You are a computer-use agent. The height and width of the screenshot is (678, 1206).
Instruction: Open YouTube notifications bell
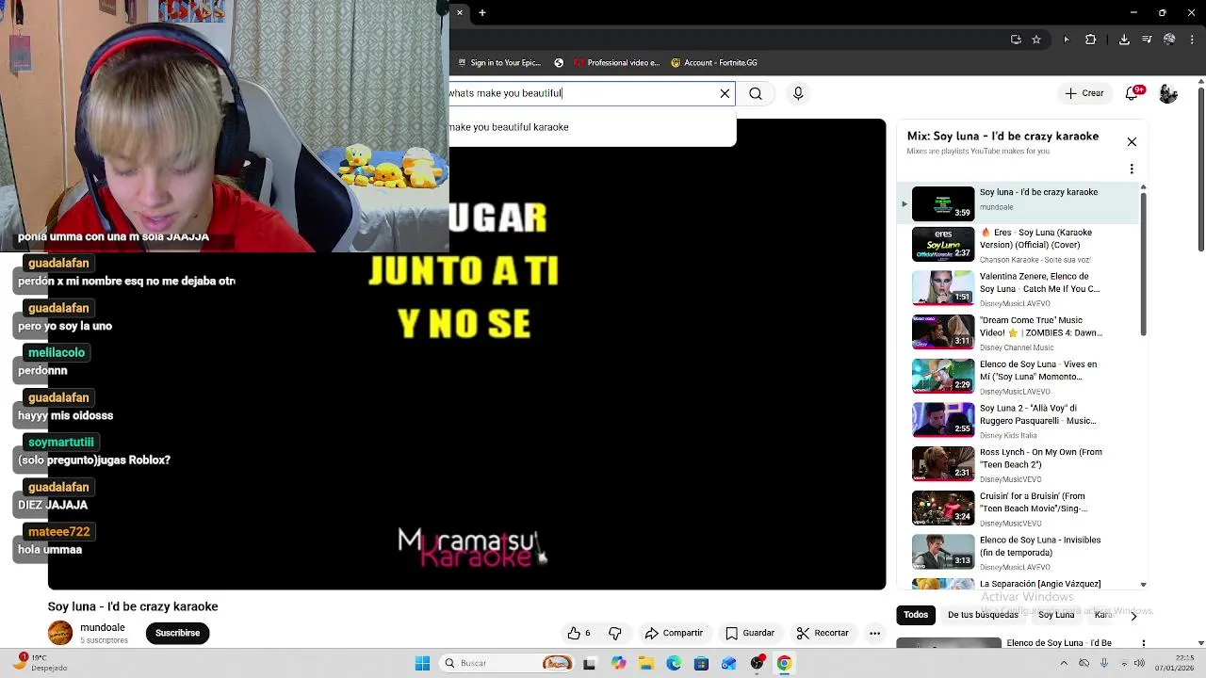tap(1133, 93)
